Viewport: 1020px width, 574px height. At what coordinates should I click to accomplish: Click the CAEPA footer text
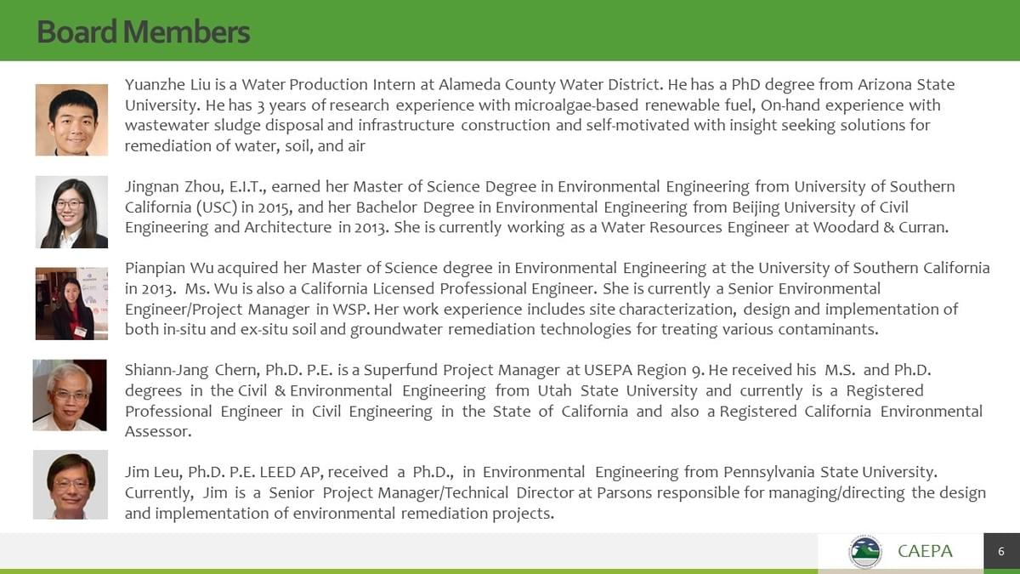(925, 551)
